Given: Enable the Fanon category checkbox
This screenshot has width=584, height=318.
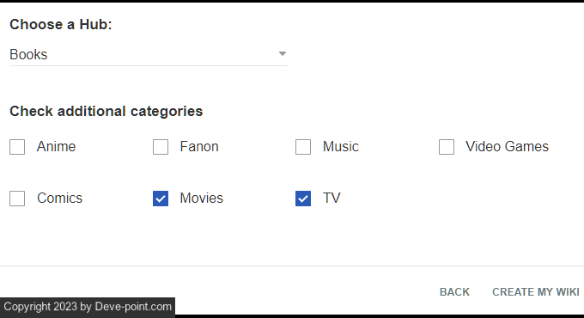Looking at the screenshot, I should [161, 147].
